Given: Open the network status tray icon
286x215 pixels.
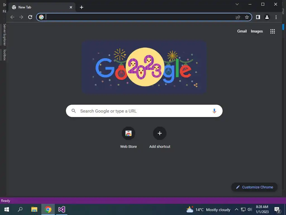Looking at the screenshot, I should (243, 209).
